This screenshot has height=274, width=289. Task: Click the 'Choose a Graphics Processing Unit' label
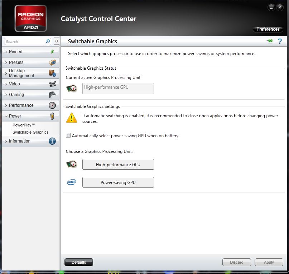click(99, 151)
